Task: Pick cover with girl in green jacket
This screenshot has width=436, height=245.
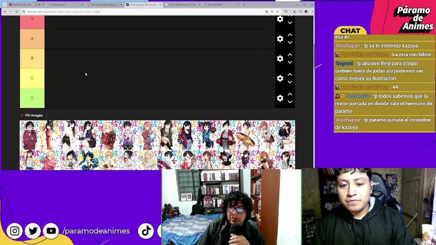Action: click(x=167, y=135)
